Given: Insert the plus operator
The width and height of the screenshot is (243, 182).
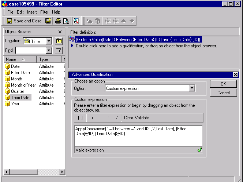Looking at the screenshot, I should [x=92, y=118].
